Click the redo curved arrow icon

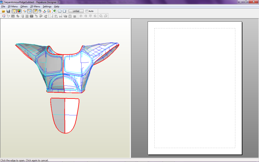pos(46,16)
